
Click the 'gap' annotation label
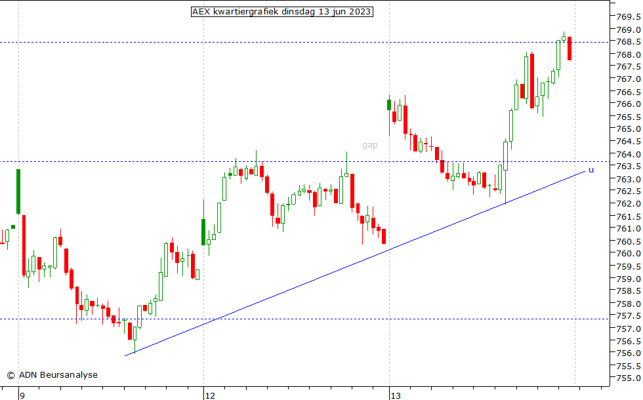point(370,145)
